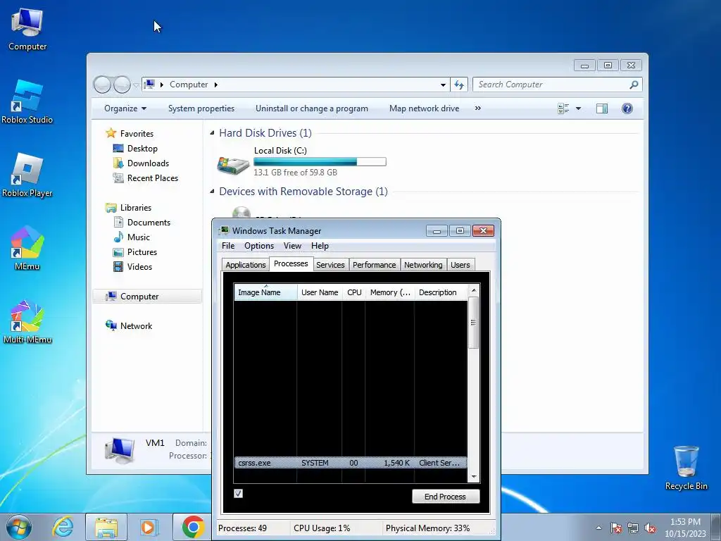This screenshot has height=541, width=721.
Task: Switch to Performance tab
Action: [x=374, y=265]
